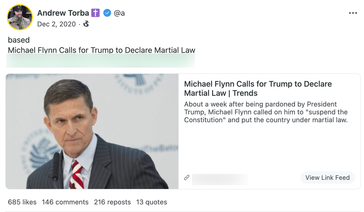Select the blurred source URL next to the link icon

pyautogui.click(x=220, y=179)
